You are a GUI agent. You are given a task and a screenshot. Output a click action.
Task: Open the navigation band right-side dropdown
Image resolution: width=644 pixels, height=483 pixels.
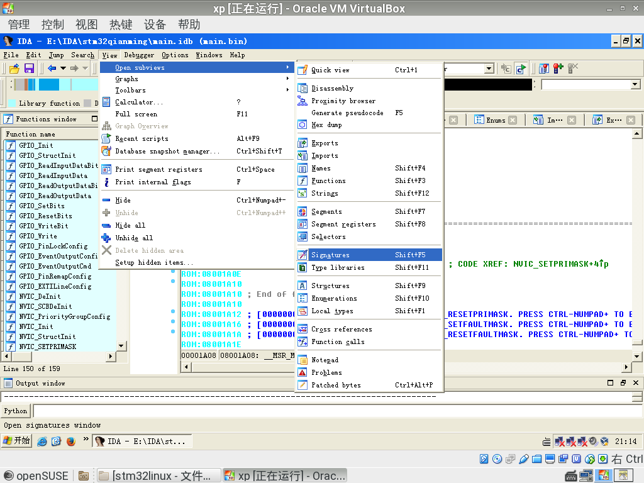[635, 85]
